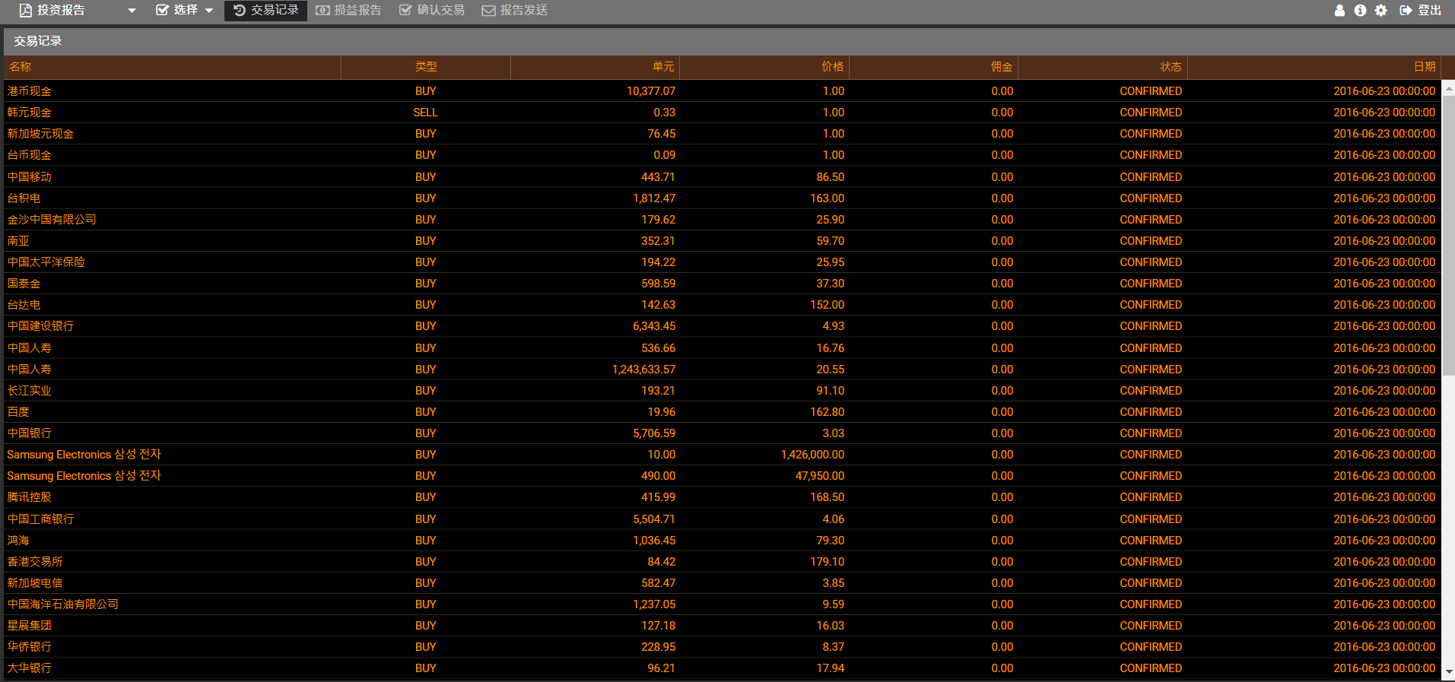The width and height of the screenshot is (1455, 682).
Task: Click the Samsung Electronics row priced 1,426,000.00
Action: pos(723,455)
